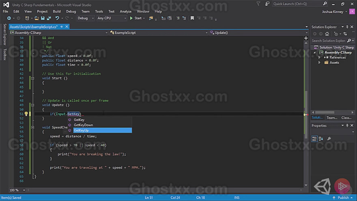This screenshot has height=201, width=357.
Task: Comment out selected lines using toolbar icon
Action: (x=178, y=18)
